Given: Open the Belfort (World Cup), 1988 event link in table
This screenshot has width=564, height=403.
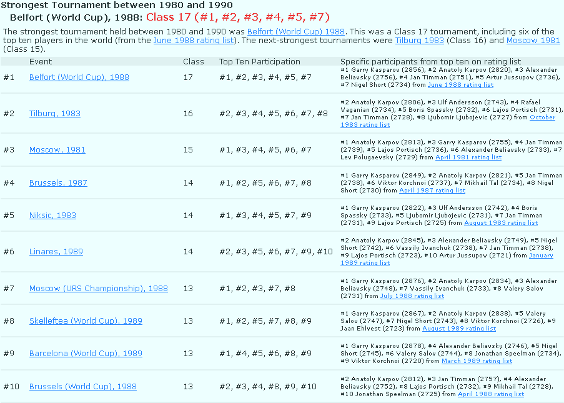Looking at the screenshot, I should pos(79,77).
